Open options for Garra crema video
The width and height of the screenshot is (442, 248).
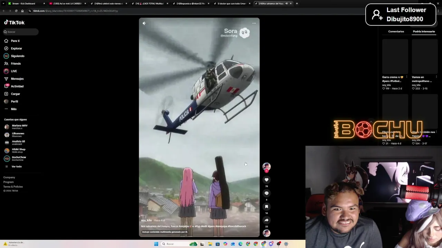click(x=407, y=77)
